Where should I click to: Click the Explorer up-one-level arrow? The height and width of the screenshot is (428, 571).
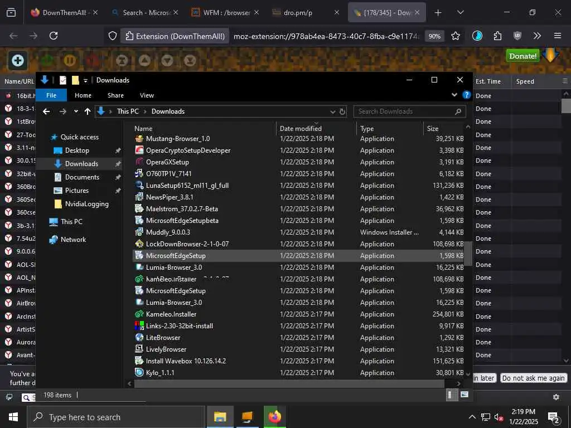click(88, 111)
